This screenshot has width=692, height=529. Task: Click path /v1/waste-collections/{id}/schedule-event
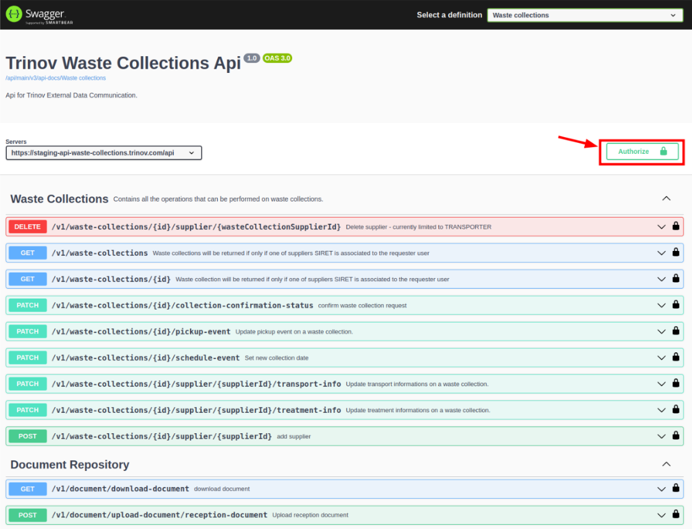coord(145,358)
